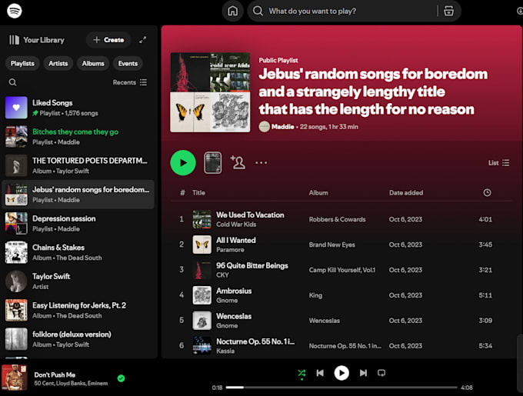Open Chains & Stakes album
This screenshot has height=396, width=523.
[78, 253]
